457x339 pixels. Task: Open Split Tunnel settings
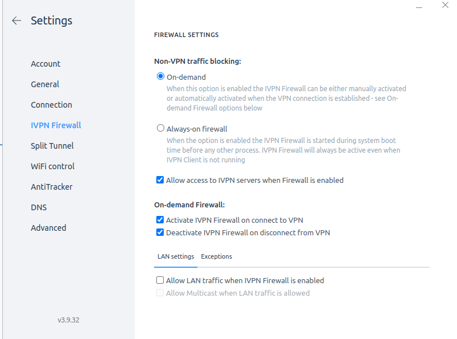52,146
